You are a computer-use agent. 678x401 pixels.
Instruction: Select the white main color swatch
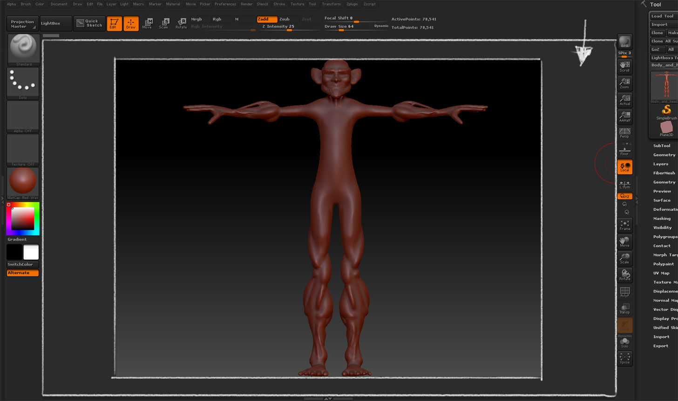coord(31,252)
